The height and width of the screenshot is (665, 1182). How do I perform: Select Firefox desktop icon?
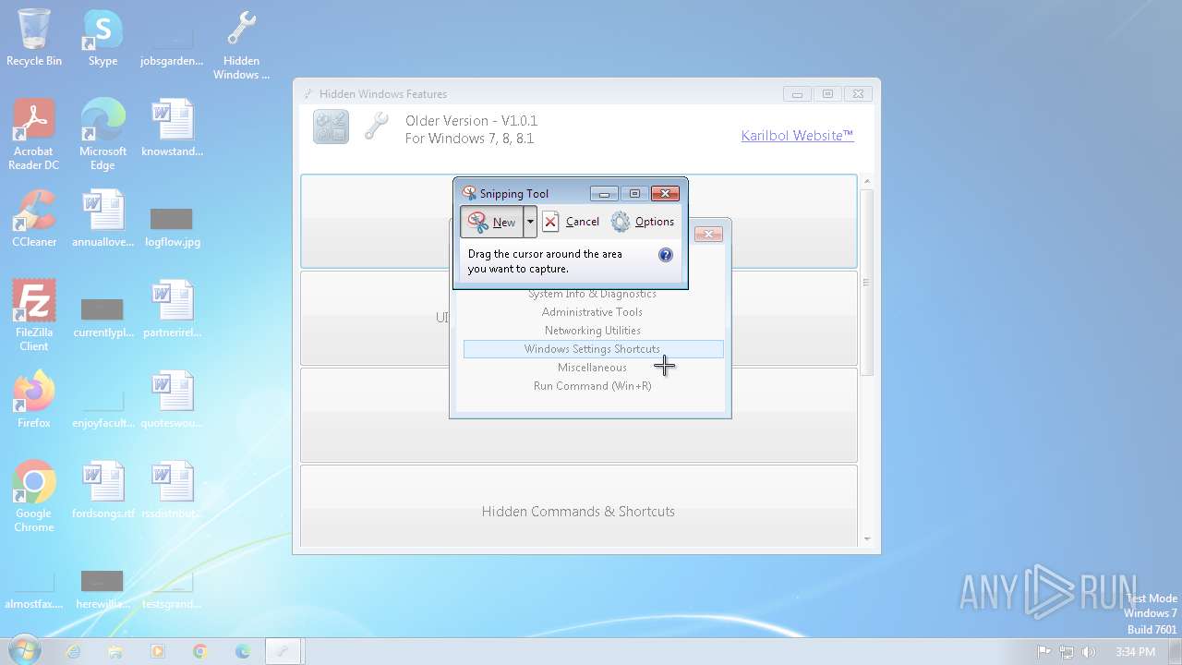34,400
